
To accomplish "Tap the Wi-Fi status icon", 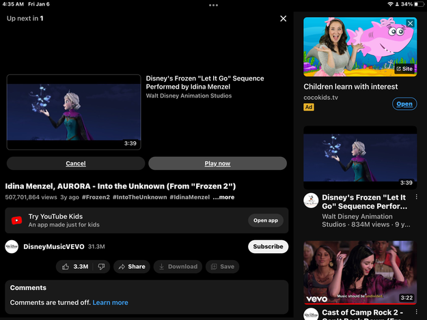I will [x=390, y=4].
